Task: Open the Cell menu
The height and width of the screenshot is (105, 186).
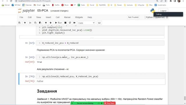Action: click(58, 17)
